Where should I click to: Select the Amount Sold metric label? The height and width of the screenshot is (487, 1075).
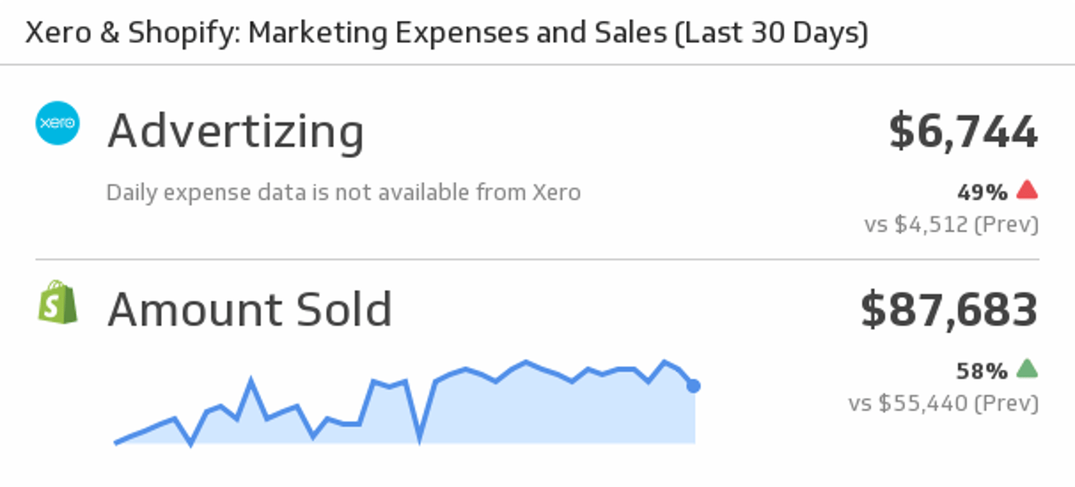pyautogui.click(x=250, y=310)
